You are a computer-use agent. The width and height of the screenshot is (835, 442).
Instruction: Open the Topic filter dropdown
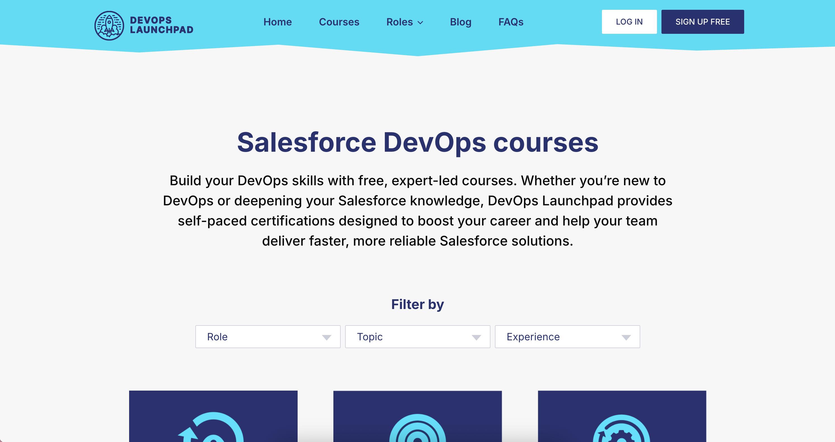417,337
